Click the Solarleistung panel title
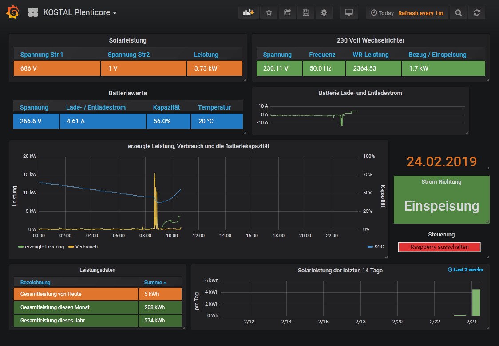Screen dimensions: 499x346 click(127, 40)
